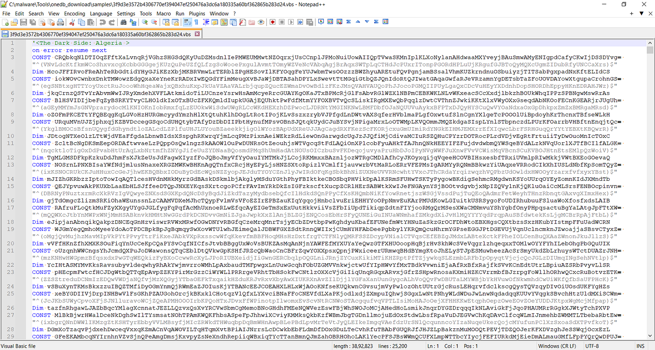
Task: Open the tab list dropdown arrow
Action: click(641, 13)
